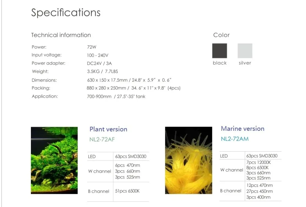306x207 pixels.
Task: Click the "Power:" label
Action: (x=39, y=47)
